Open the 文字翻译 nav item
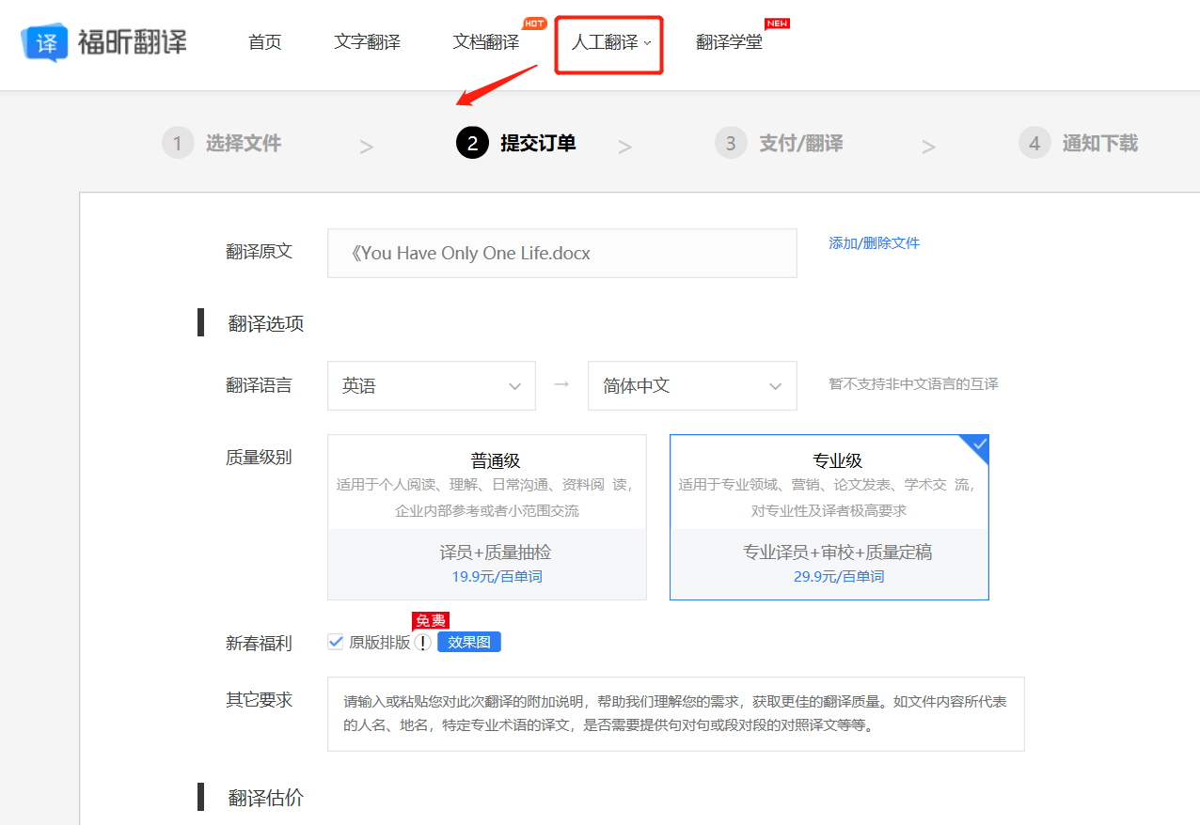The image size is (1200, 825). coord(367,42)
